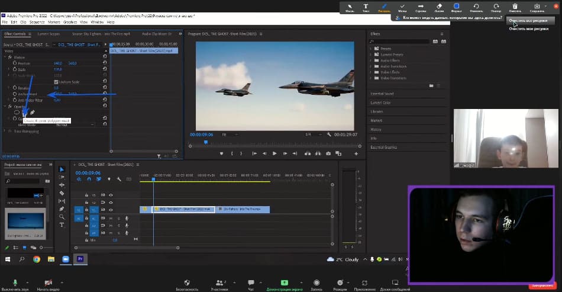Screen dimensions: 562x292
Task: Select the Zoom eraser annotation tool
Action: tap(439, 7)
